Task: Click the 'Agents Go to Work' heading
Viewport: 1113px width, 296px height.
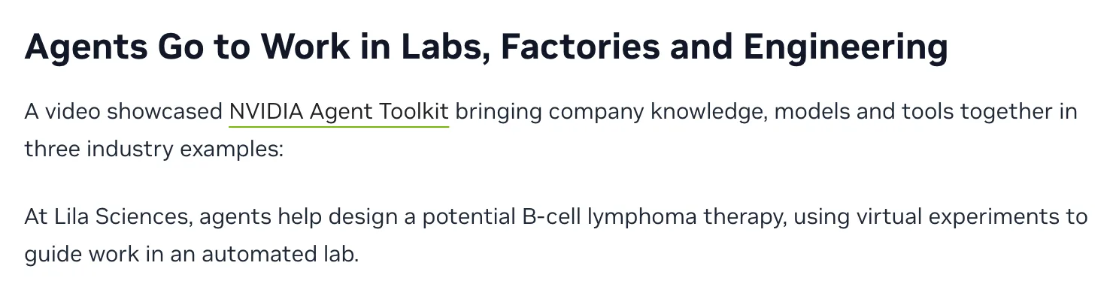Action: coord(486,47)
